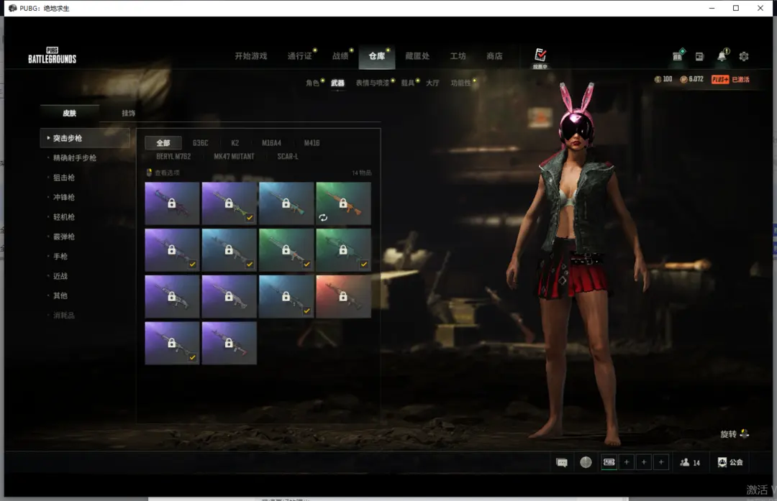Viewport: 777px width, 501px height.
Task: Select the green skin with orange rifle
Action: point(343,203)
